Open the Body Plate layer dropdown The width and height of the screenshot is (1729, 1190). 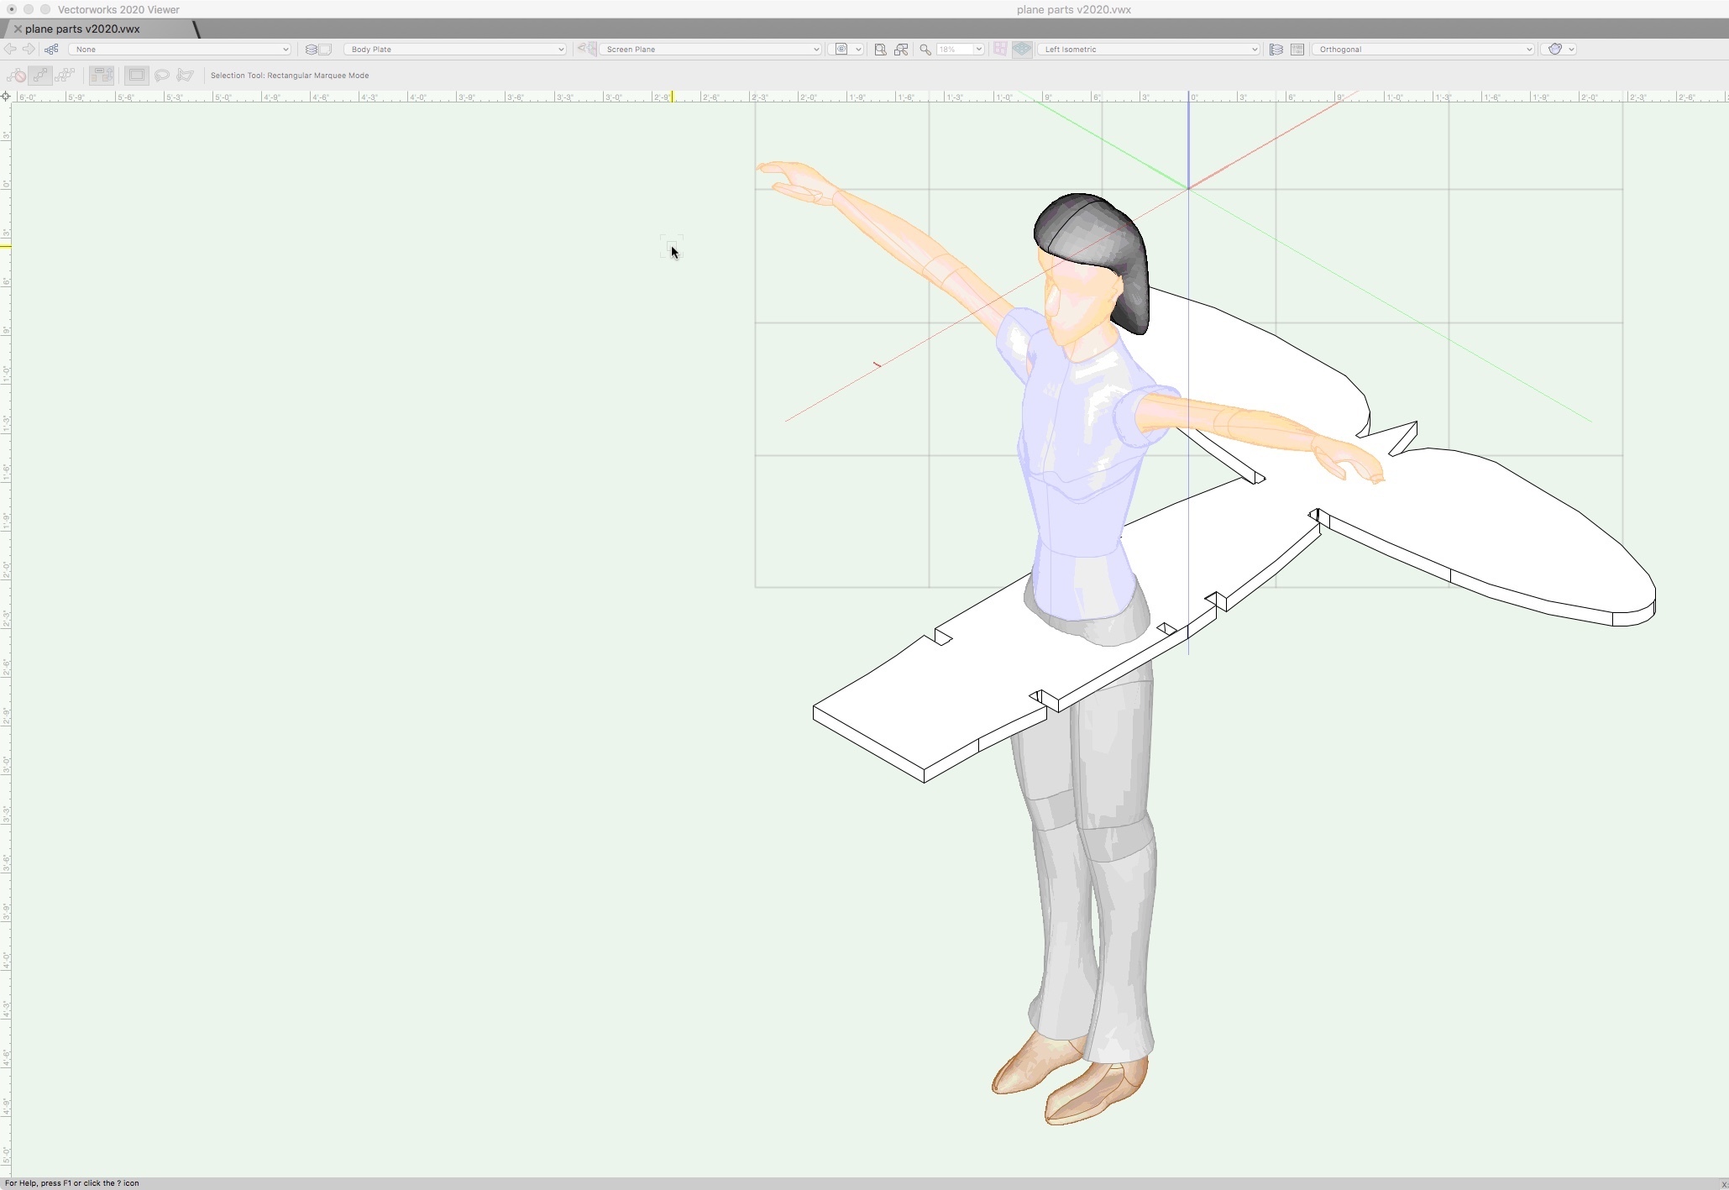pyautogui.click(x=454, y=50)
